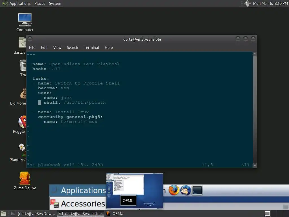Screen dimensions: 289x217
Task: Click 'Switch to Profile Shell' text
Action: coord(87,83)
